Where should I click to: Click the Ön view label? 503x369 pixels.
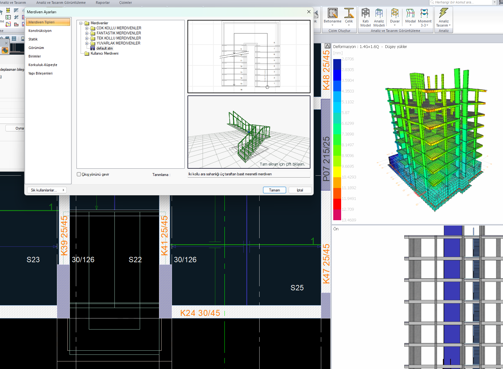pyautogui.click(x=336, y=229)
